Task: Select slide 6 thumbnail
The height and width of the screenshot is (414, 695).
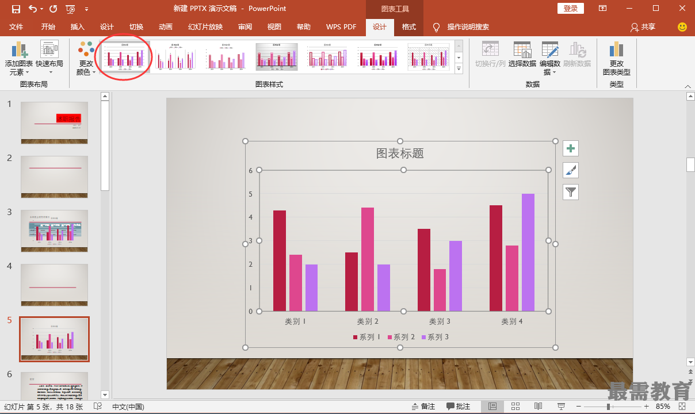Action: [x=55, y=385]
